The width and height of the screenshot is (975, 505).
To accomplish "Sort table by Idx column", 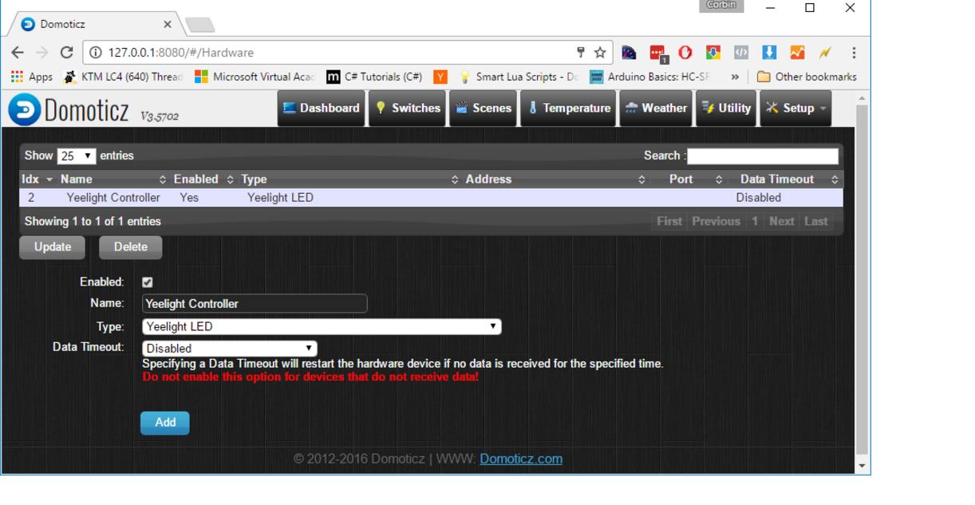I will pos(35,180).
